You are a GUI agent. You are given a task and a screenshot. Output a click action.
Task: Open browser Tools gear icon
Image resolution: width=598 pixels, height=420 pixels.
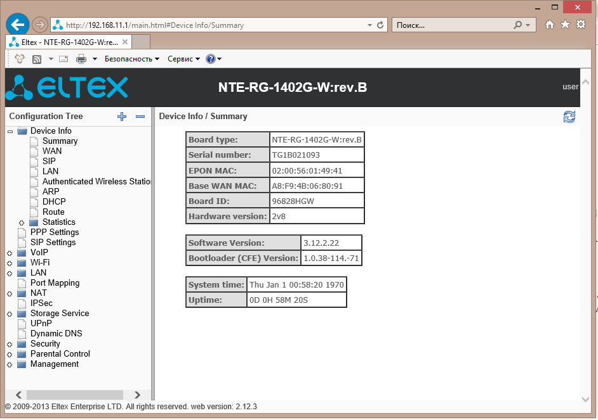coord(581,25)
